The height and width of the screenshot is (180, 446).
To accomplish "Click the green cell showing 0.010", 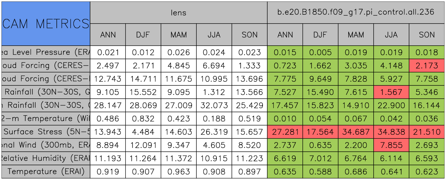I will point(285,119).
